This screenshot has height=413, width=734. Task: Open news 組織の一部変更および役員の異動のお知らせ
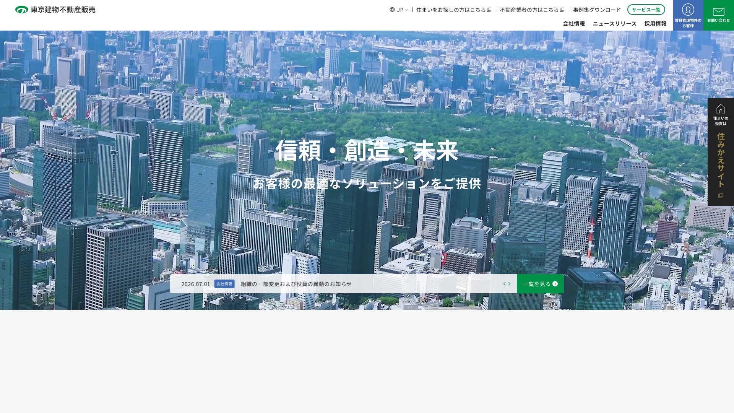(x=296, y=284)
